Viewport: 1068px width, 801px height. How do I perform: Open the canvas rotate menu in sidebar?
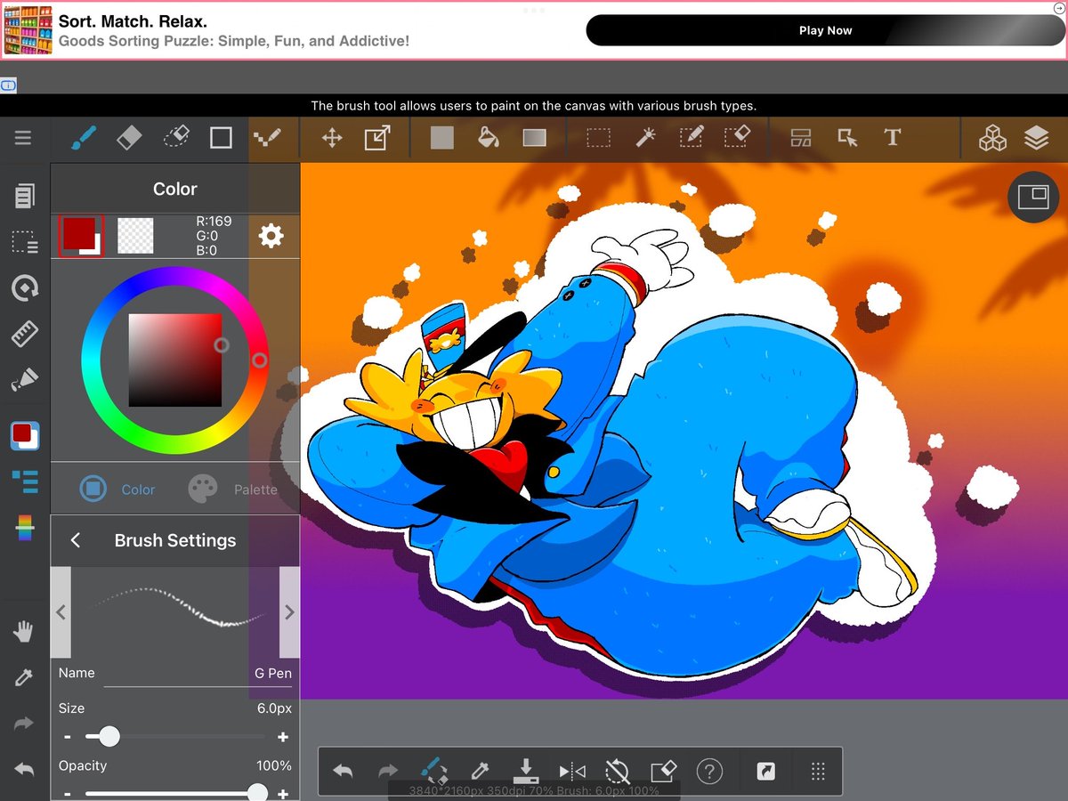(25, 288)
